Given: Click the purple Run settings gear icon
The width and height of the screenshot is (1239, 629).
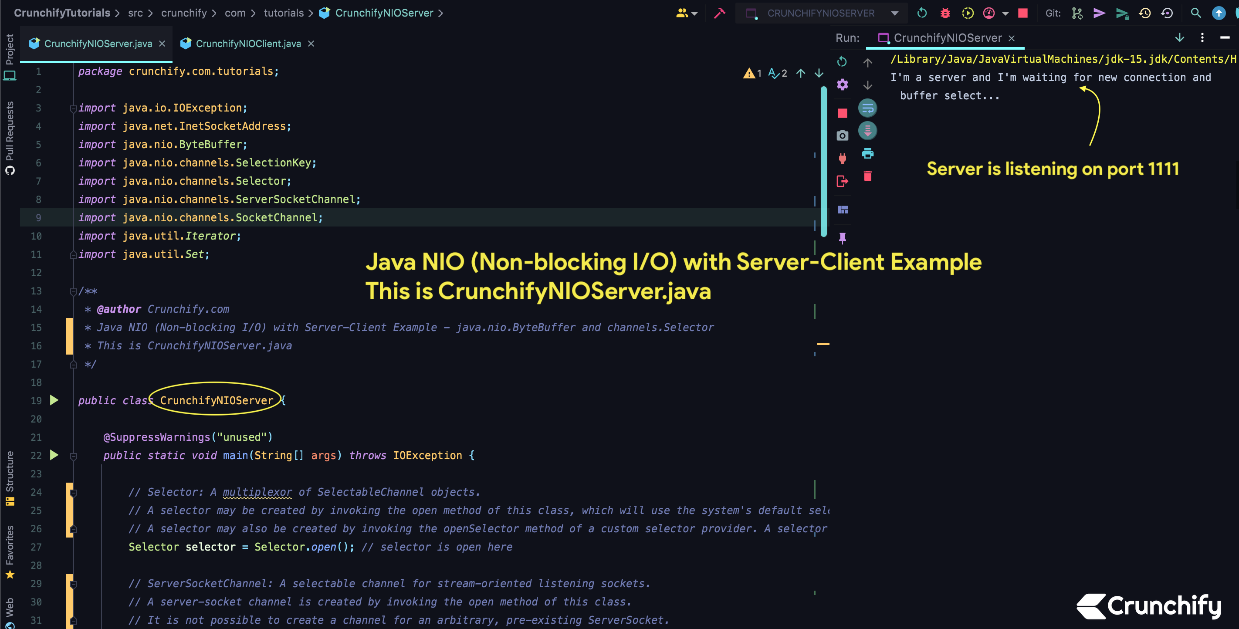Looking at the screenshot, I should coord(842,85).
